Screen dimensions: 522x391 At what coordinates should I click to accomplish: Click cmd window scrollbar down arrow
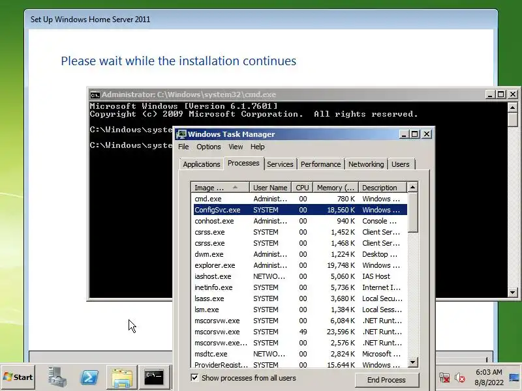(512, 293)
